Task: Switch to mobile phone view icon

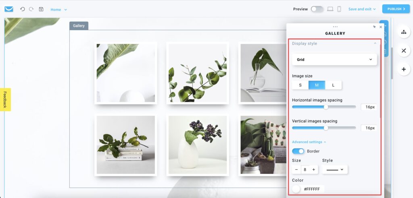Action: tap(339, 9)
